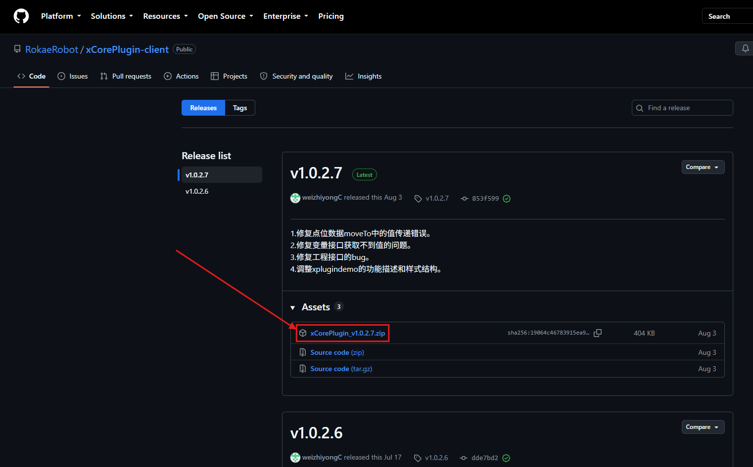Open Compare dropdown for v1.0.2.6
This screenshot has height=467, width=753.
(703, 427)
